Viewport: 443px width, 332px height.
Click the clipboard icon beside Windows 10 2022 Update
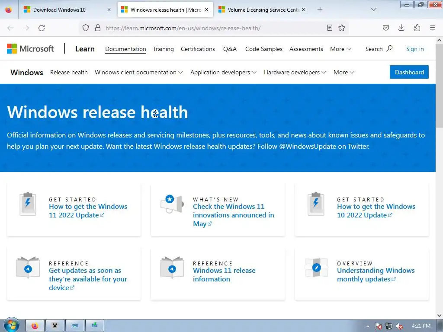click(316, 204)
